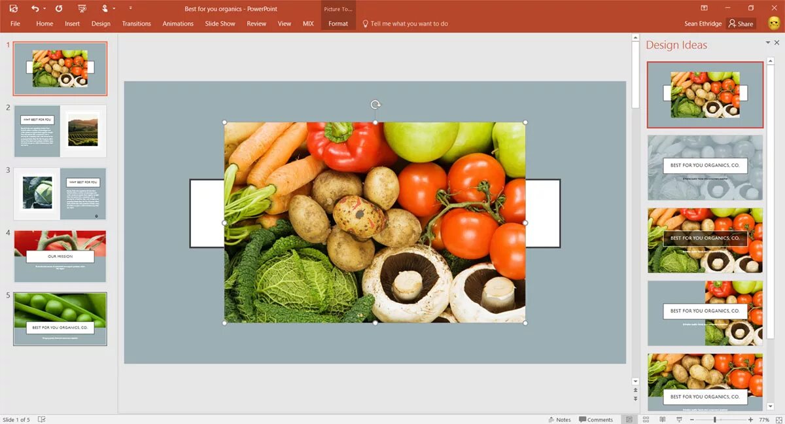Click the zoom out minus button
The width and height of the screenshot is (785, 424).
(x=691, y=419)
